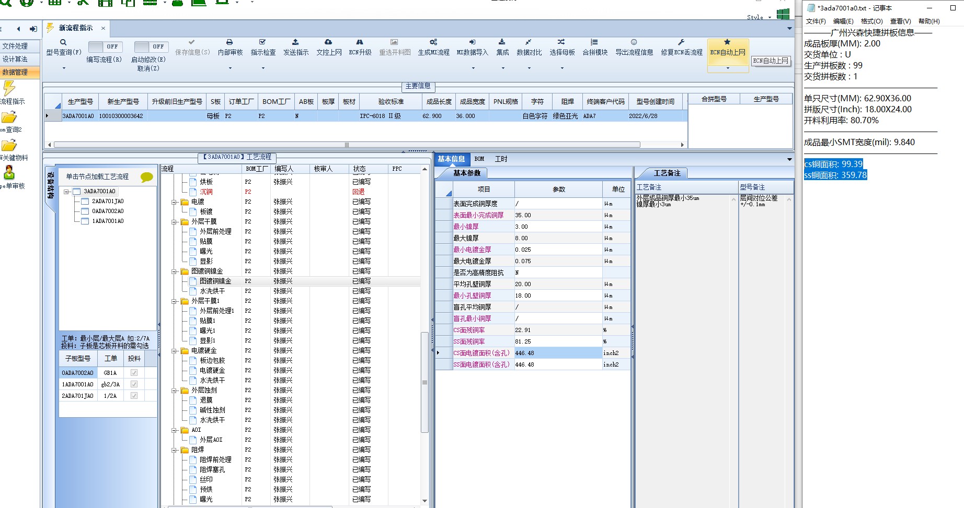
Task: Collapse the 外层蚀刻 process folder
Action: (x=174, y=391)
